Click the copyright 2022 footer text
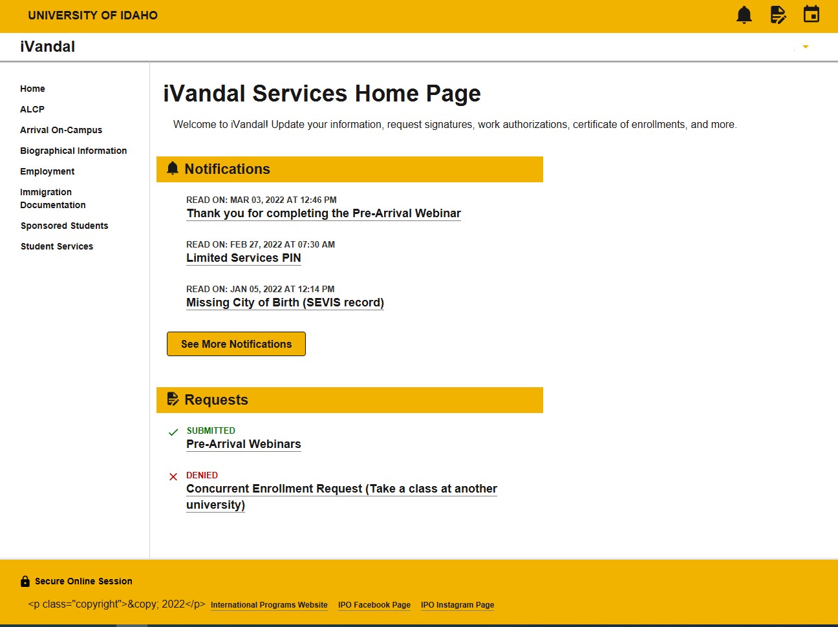The image size is (838, 627). coord(116,604)
